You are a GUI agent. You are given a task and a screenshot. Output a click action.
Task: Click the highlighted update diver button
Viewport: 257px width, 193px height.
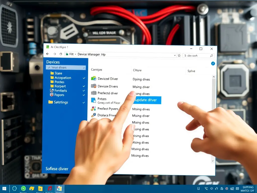point(147,100)
